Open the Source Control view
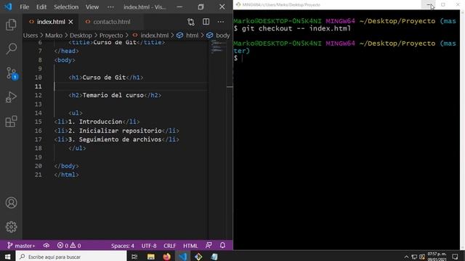 click(12, 73)
